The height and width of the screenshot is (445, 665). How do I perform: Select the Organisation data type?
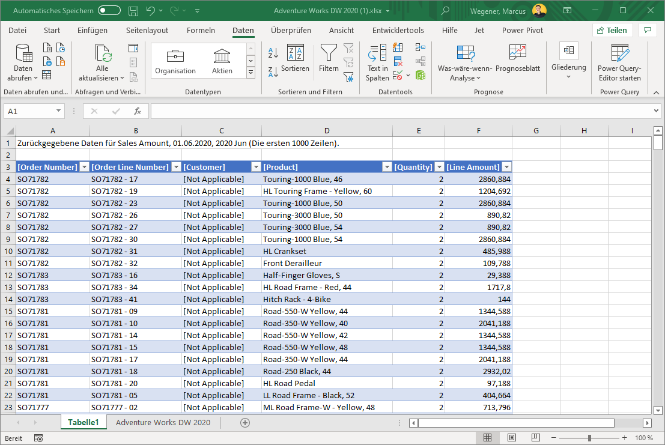(x=175, y=62)
